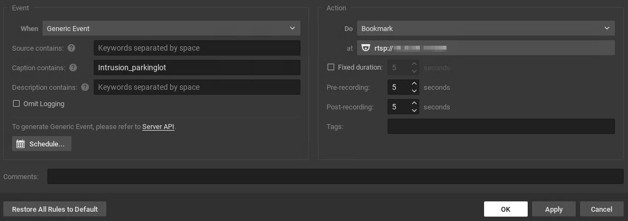Open the When event type dropdown
Viewport: 628px width, 221px height.
coord(171,28)
